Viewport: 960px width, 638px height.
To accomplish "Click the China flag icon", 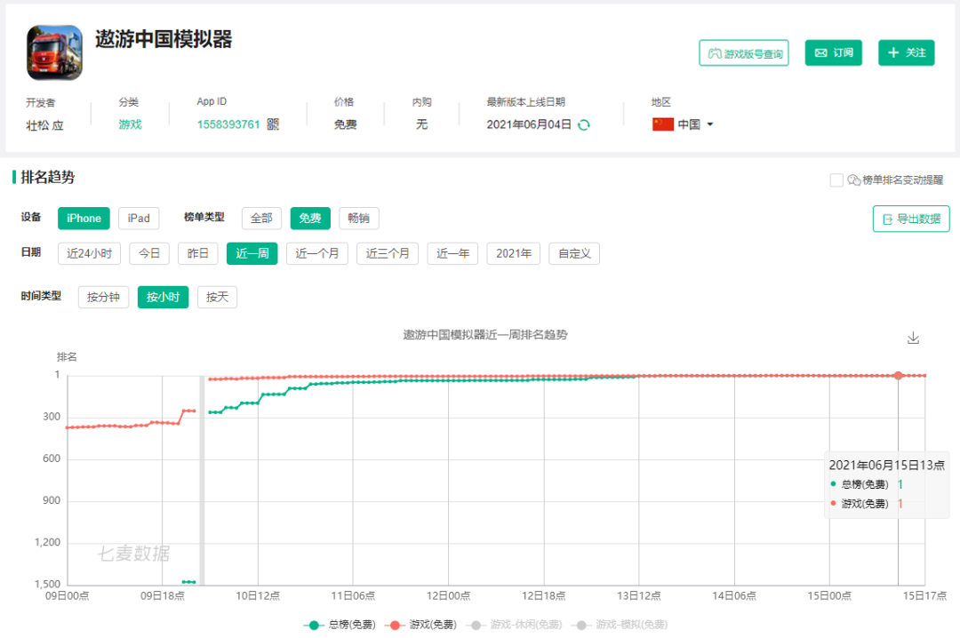I will [x=662, y=124].
